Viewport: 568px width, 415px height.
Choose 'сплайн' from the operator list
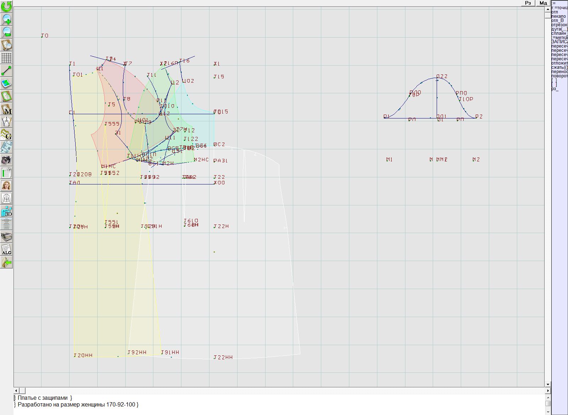click(x=559, y=33)
